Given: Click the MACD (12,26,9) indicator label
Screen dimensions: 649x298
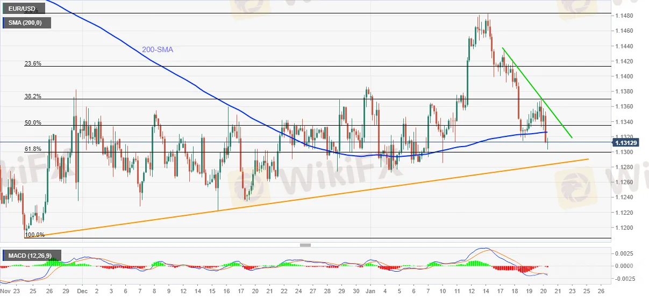Looking at the screenshot, I should click(31, 255).
